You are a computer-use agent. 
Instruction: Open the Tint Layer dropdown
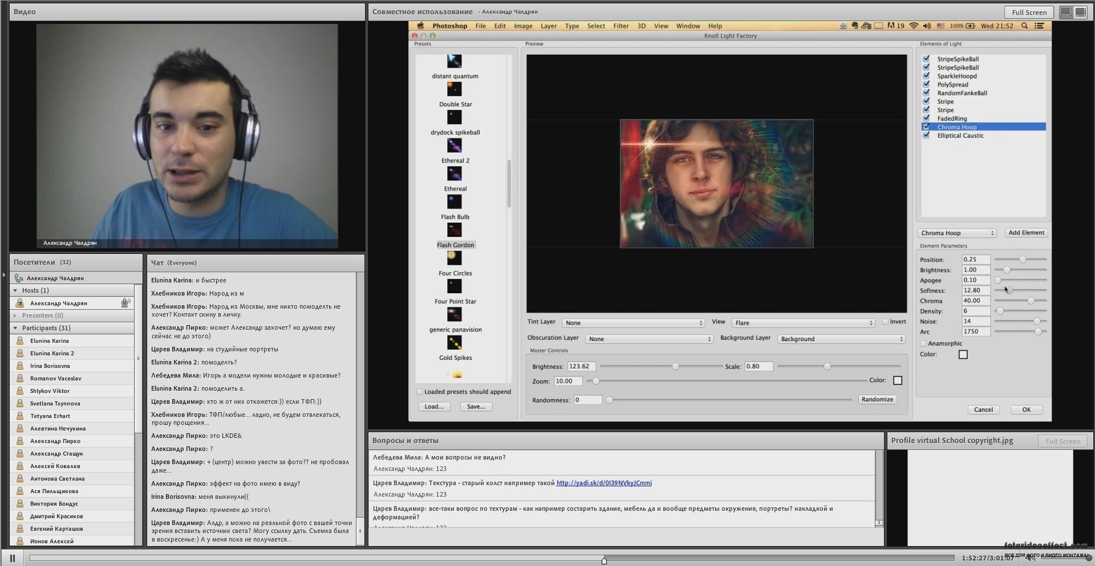(634, 323)
